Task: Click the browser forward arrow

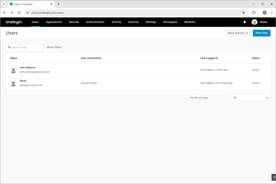Action: pos(12,13)
